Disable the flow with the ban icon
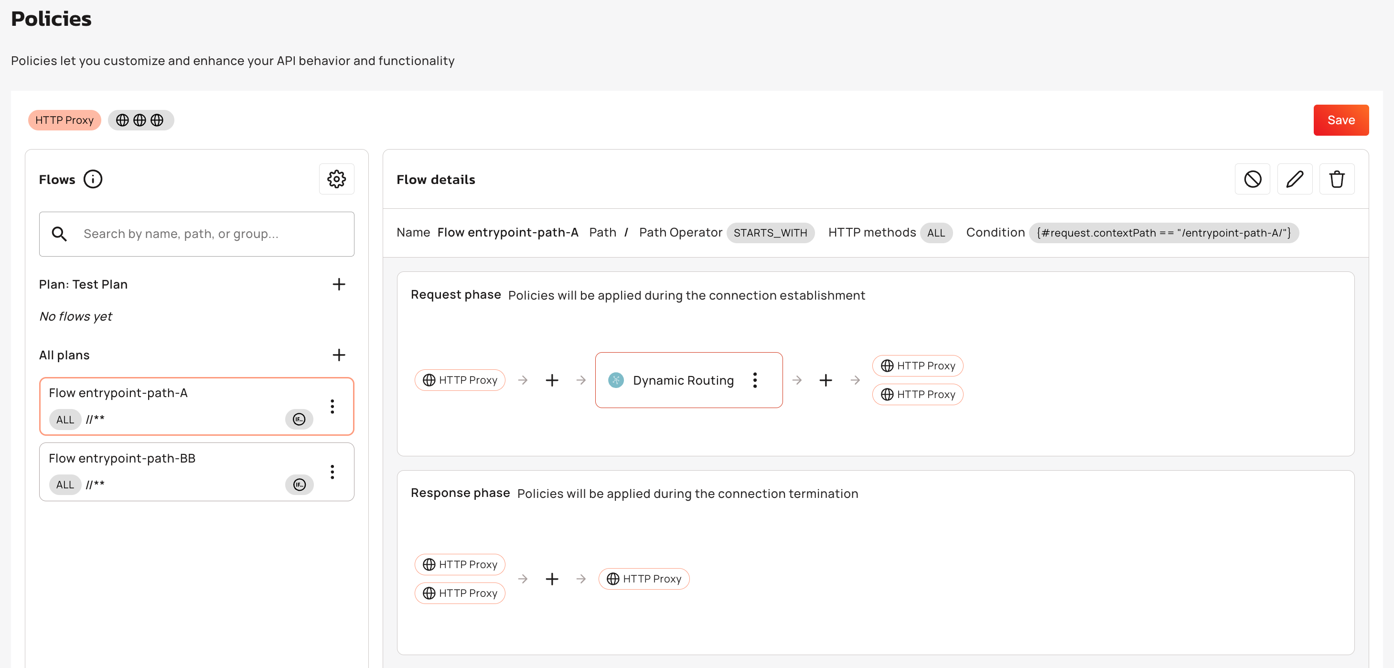Screen dimensions: 1394x668 coord(1252,179)
